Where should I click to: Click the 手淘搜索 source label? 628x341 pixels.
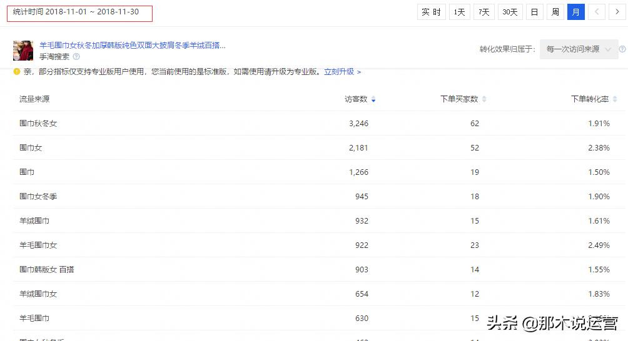(54, 57)
